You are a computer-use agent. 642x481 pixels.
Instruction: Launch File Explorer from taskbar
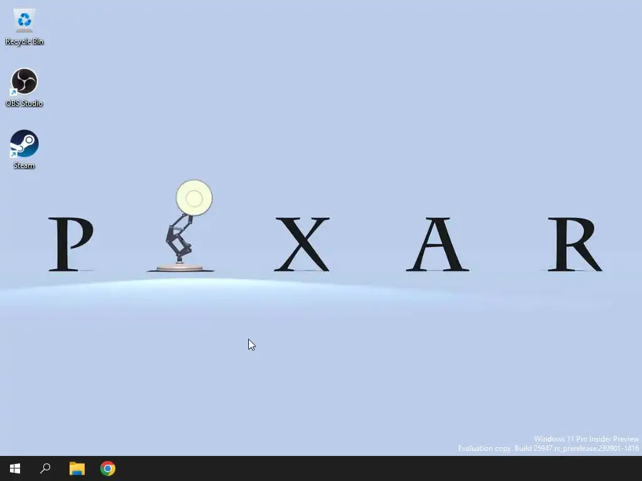tap(76, 468)
